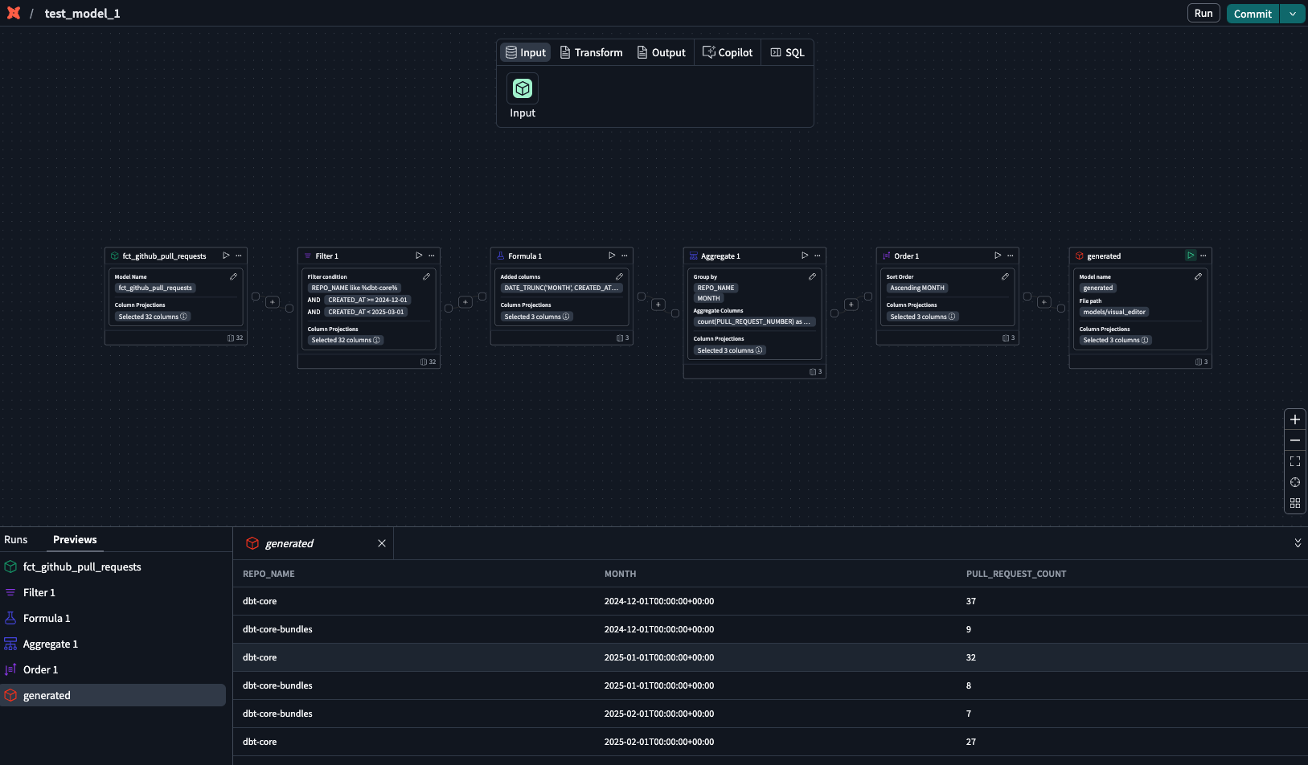Switch to the Transform tab
Screen dimensions: 1308x765
tap(591, 52)
